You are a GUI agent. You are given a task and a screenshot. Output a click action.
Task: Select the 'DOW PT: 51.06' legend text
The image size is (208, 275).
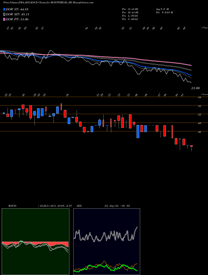coord(17,19)
